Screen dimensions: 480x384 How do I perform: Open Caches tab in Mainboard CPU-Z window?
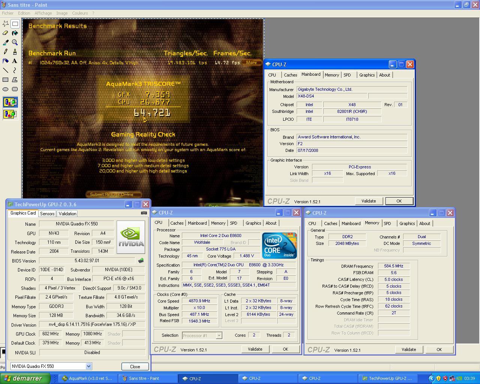[x=291, y=75]
